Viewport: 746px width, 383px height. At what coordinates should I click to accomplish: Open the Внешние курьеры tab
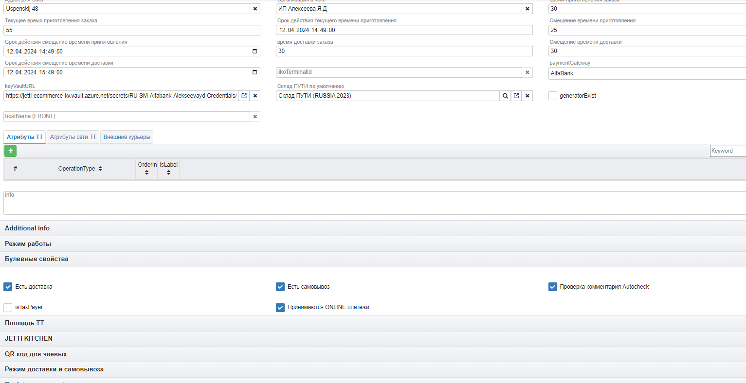click(x=127, y=137)
